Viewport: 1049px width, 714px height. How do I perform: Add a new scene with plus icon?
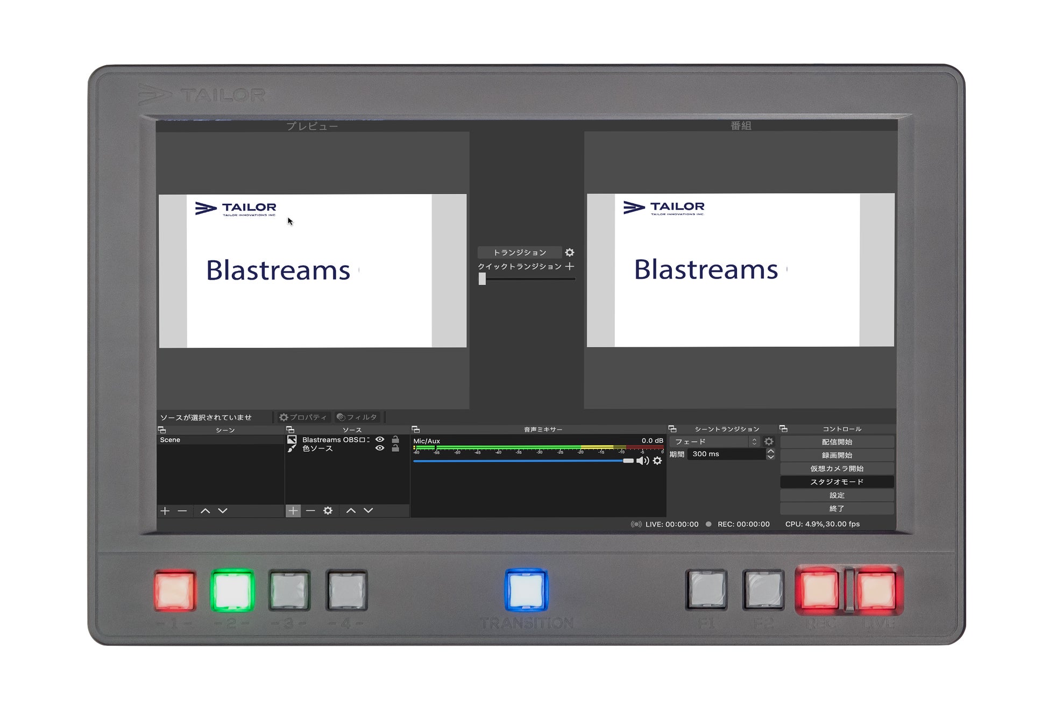click(x=165, y=511)
